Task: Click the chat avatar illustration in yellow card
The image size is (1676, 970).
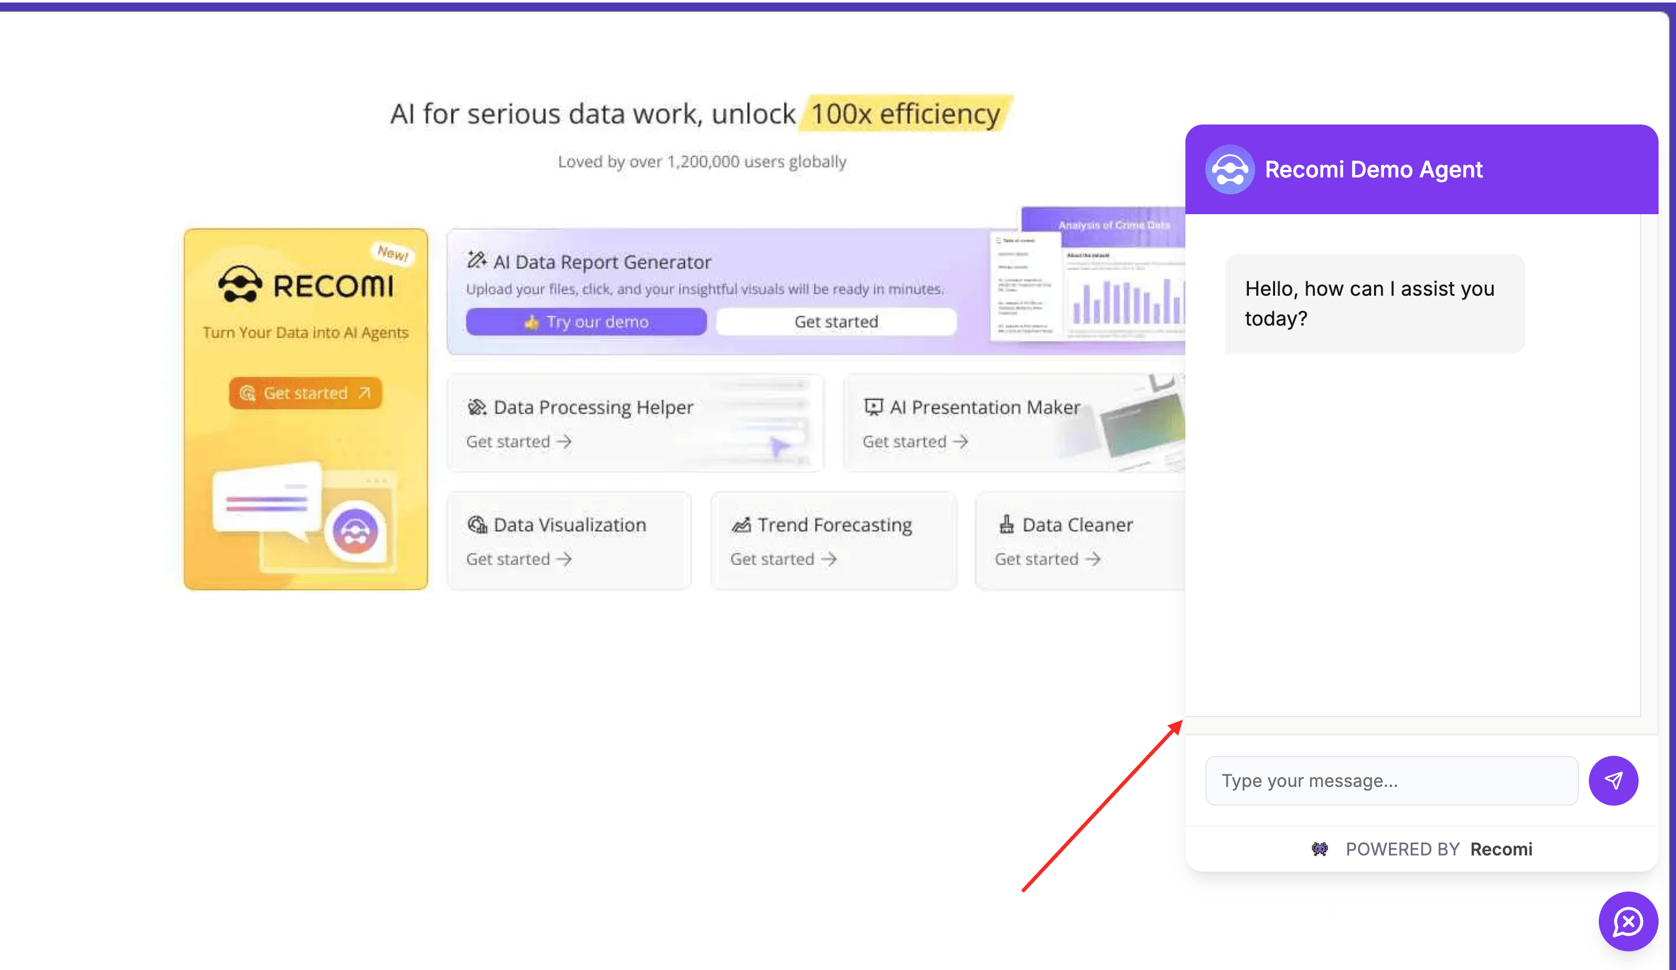Action: [355, 531]
